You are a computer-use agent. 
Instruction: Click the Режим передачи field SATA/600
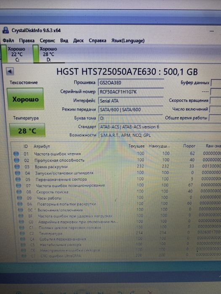click(x=130, y=110)
